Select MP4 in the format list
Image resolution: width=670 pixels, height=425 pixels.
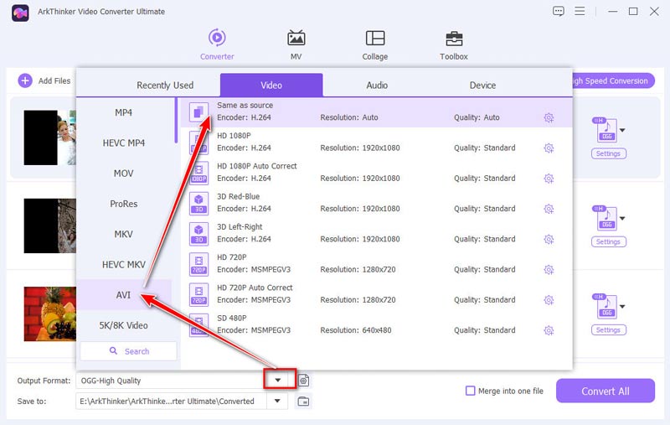(123, 112)
